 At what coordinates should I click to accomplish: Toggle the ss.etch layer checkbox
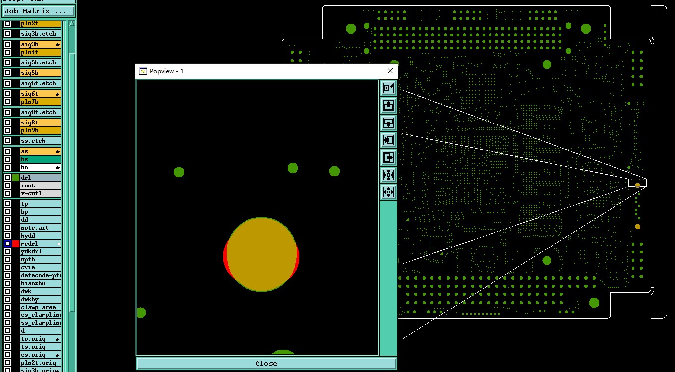[8, 141]
